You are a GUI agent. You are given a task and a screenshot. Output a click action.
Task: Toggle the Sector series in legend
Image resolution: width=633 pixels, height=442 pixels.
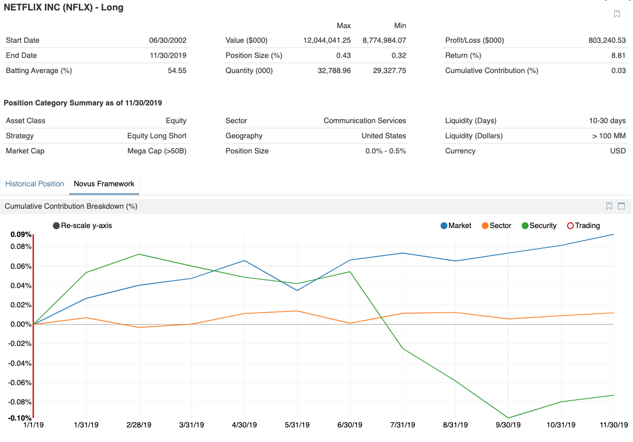(x=496, y=225)
